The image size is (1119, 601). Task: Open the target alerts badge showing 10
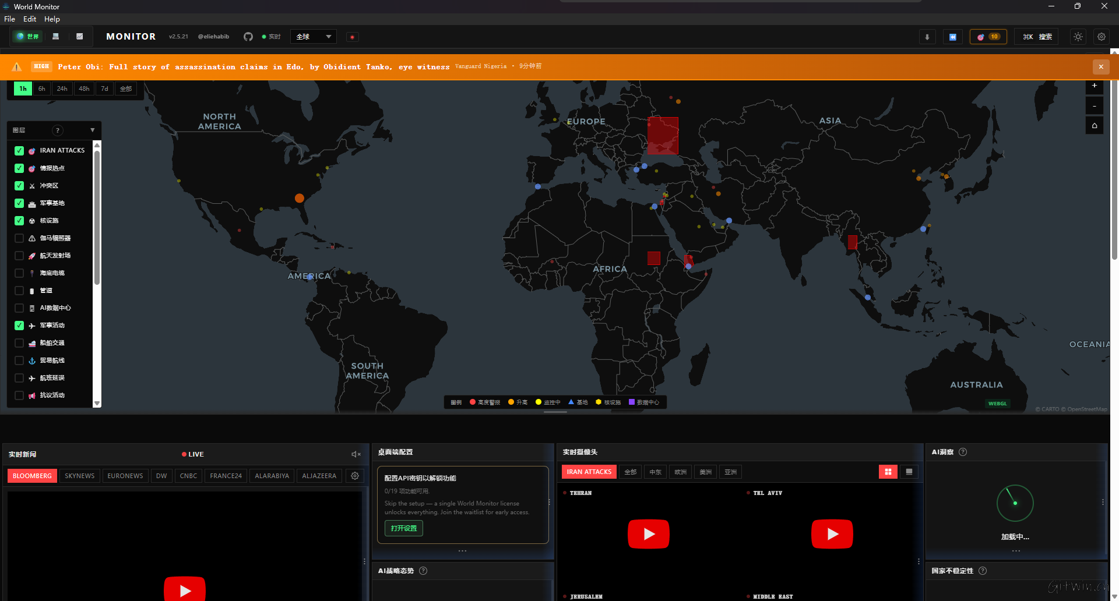pos(988,37)
